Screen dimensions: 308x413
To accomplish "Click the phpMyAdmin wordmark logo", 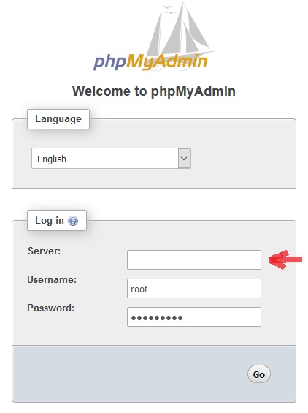I will tap(150, 61).
